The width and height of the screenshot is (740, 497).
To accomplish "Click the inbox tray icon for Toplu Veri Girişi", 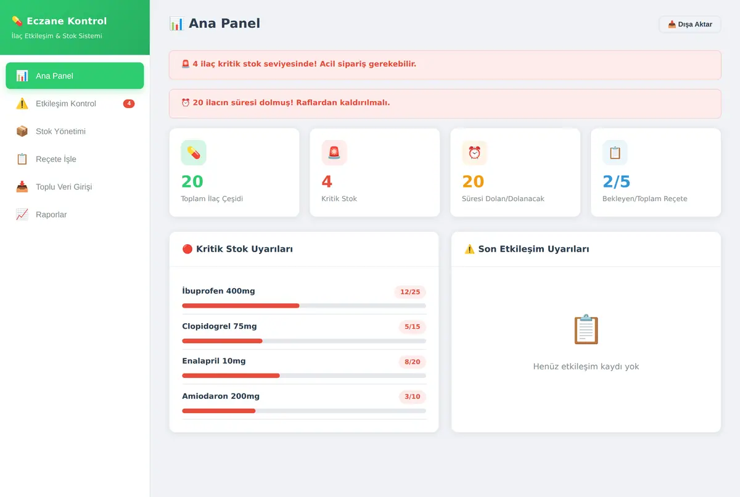I will coord(22,187).
